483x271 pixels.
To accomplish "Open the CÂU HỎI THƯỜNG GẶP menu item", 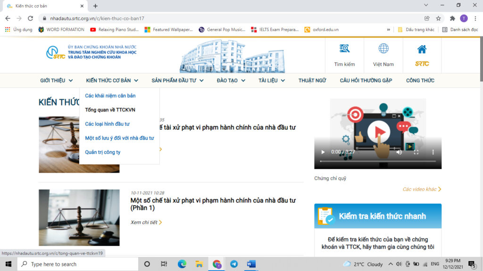I will [x=366, y=80].
